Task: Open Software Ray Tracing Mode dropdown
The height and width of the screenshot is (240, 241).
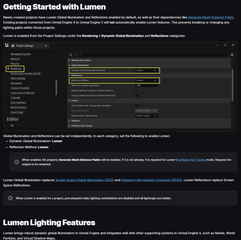Action: tap(146, 116)
